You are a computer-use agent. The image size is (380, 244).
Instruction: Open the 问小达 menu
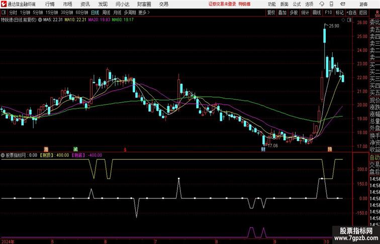tap(122, 4)
